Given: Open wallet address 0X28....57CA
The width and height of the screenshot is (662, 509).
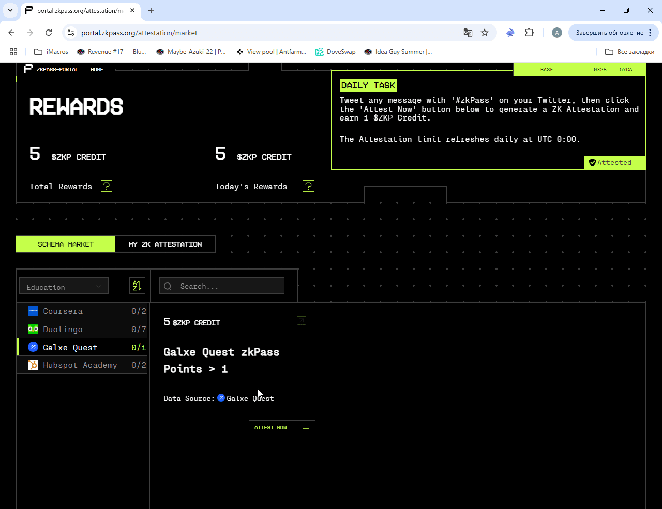Looking at the screenshot, I should 613,69.
